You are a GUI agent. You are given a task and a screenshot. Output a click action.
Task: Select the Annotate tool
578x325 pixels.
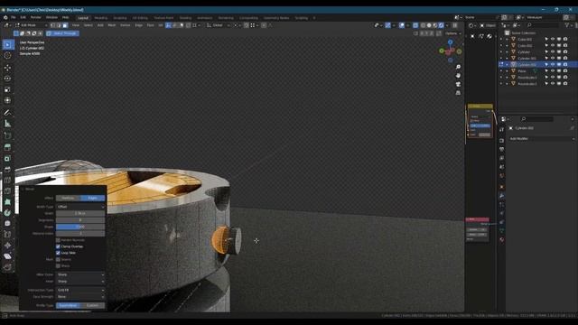[7, 112]
